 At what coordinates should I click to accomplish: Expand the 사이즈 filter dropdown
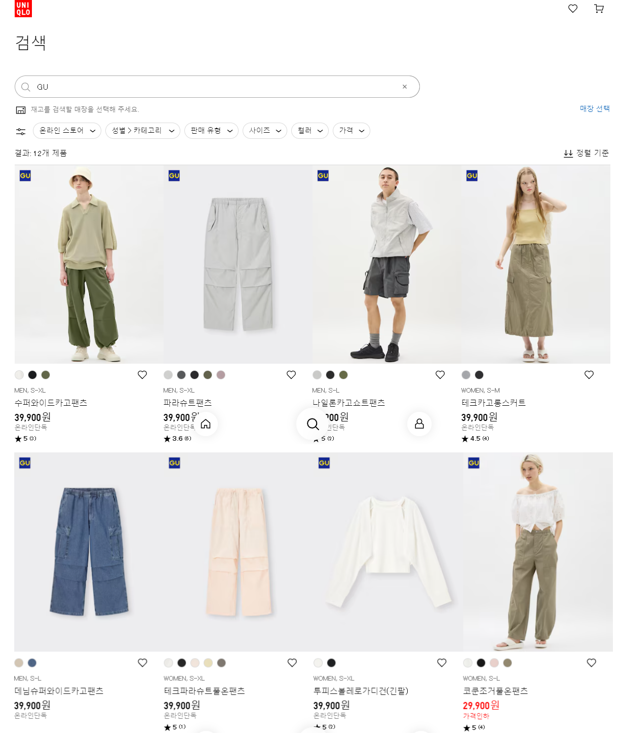coord(265,131)
